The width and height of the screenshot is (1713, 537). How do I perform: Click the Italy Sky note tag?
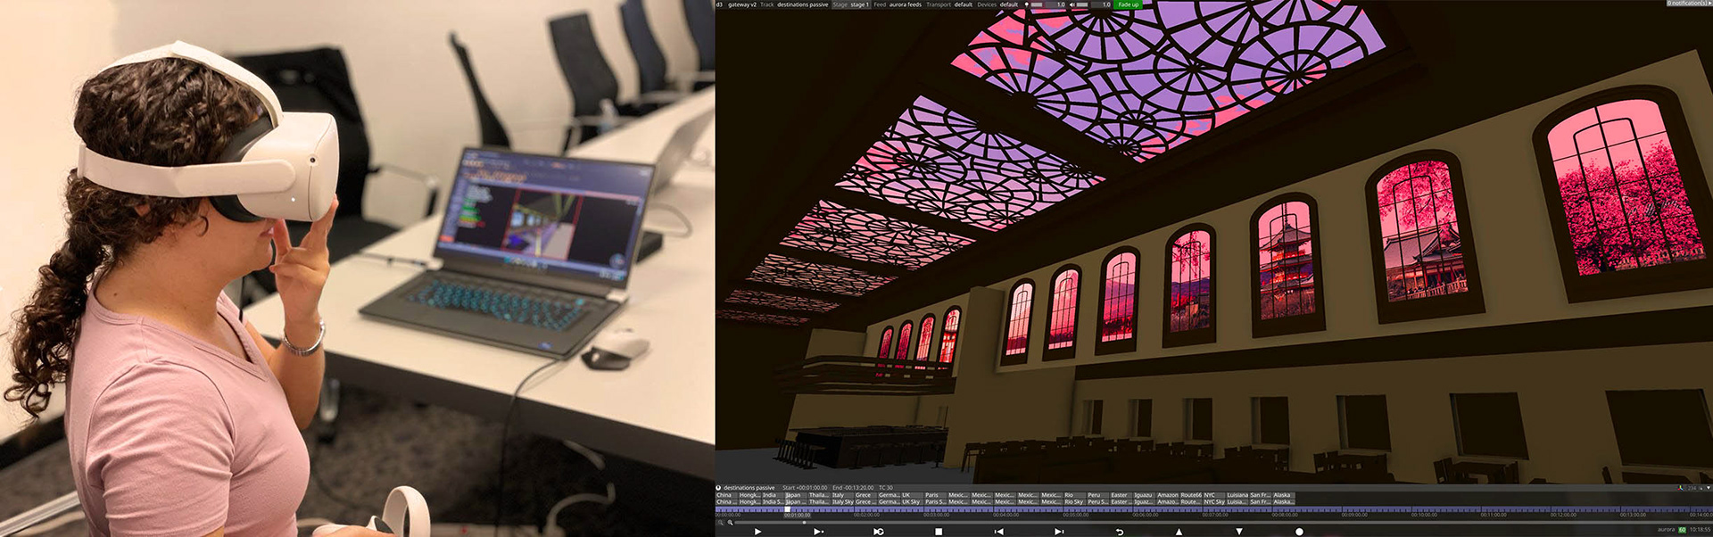[842, 502]
